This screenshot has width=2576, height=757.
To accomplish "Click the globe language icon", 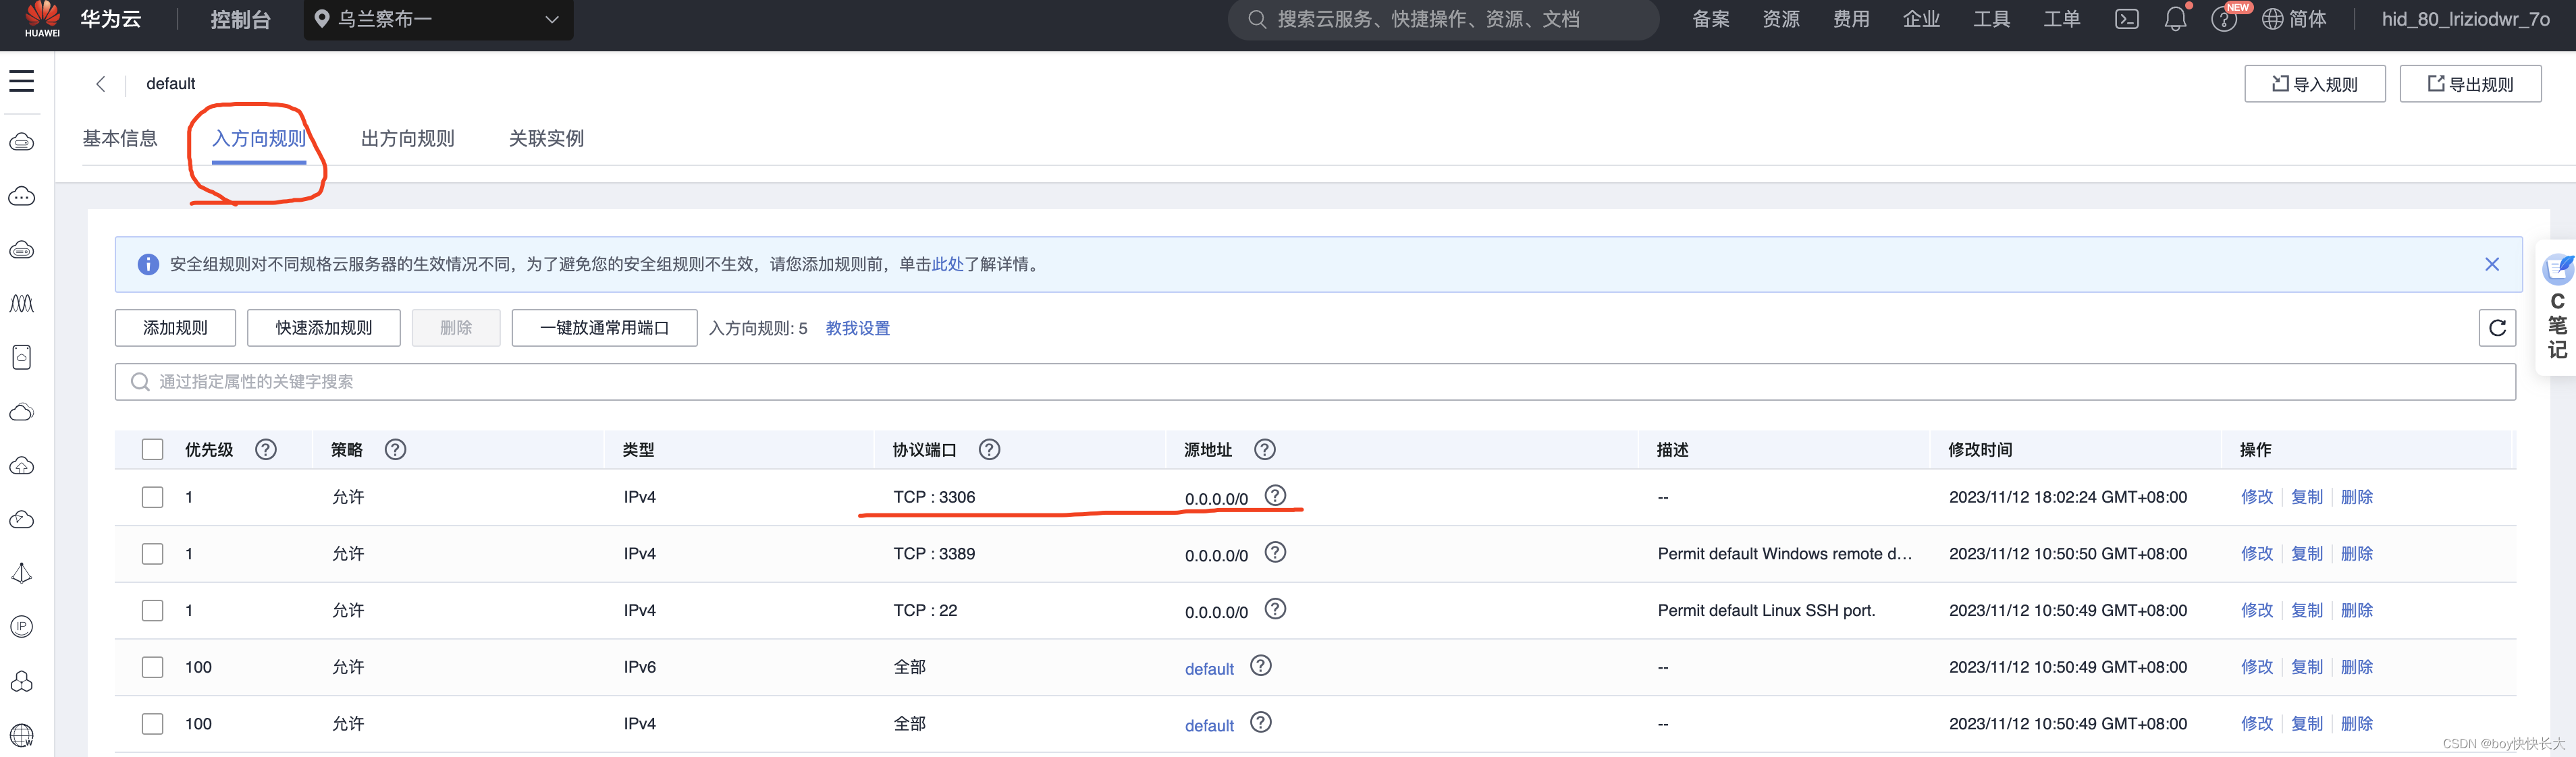I will point(2272,19).
